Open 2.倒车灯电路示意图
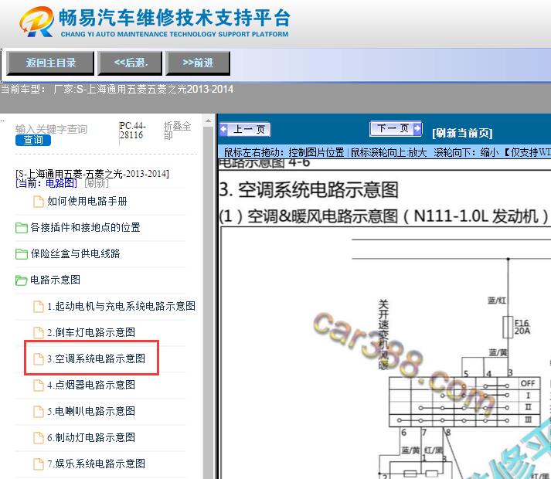This screenshot has height=479, width=551. 91,332
